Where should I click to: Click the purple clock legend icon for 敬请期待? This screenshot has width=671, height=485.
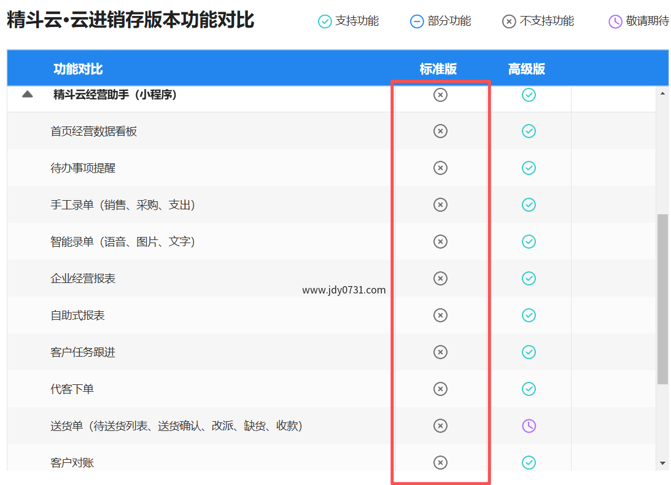615,21
